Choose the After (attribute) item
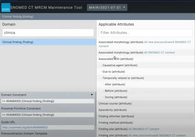Image resolution: width=195 pixels, height=137 pixels. (115, 84)
